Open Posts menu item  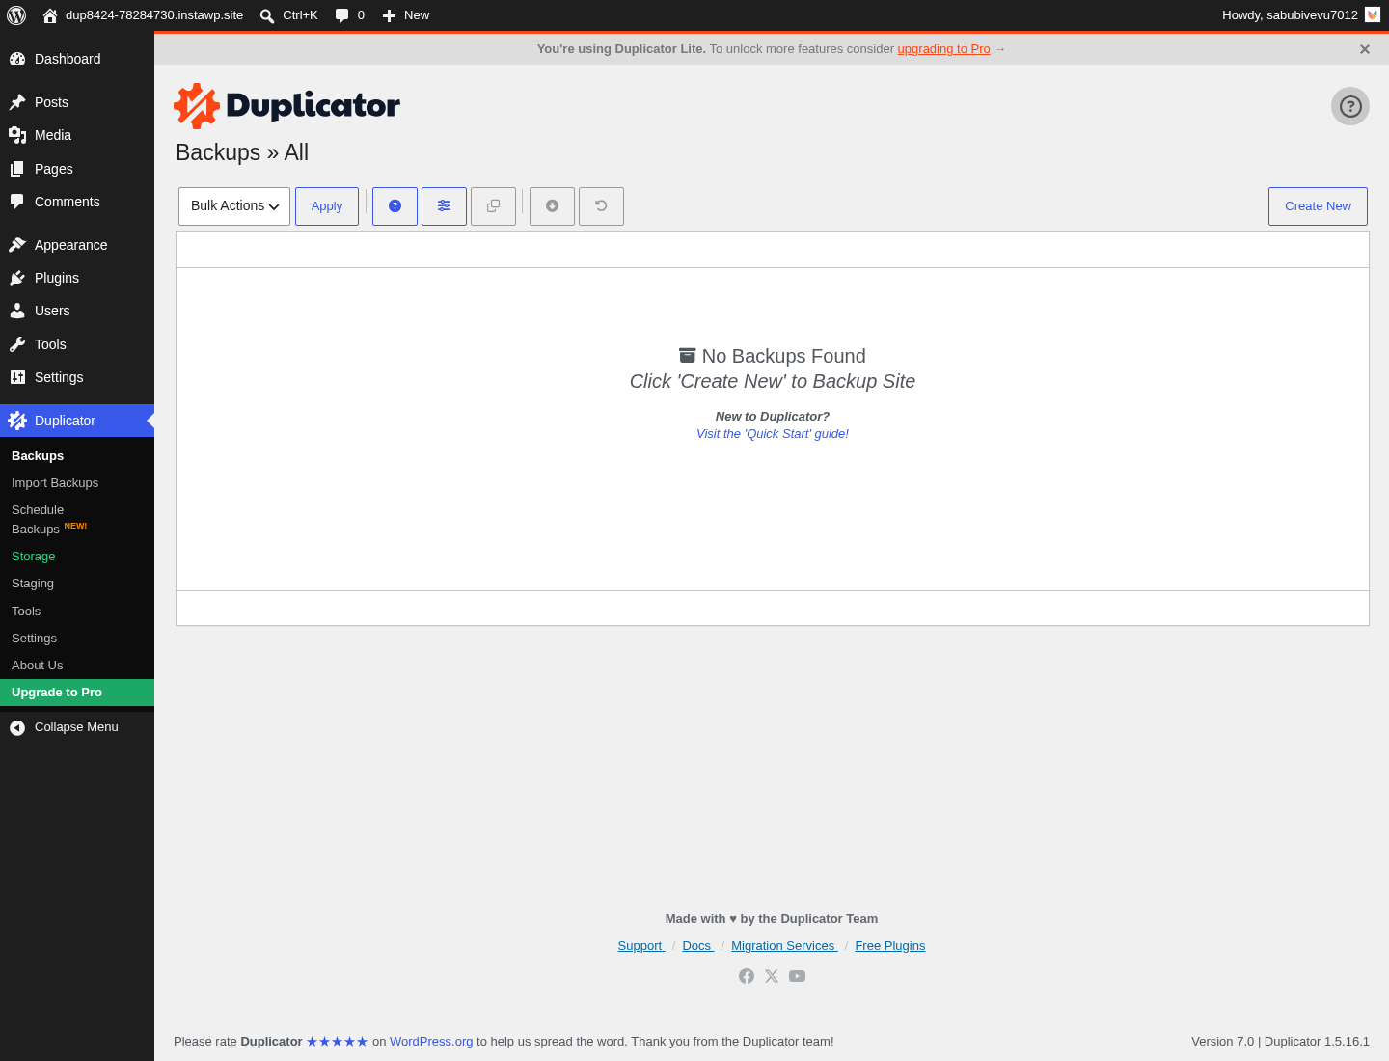pyautogui.click(x=77, y=102)
